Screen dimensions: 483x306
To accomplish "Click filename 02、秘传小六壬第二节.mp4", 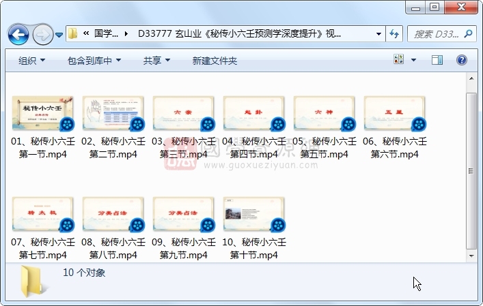I will [x=113, y=147].
